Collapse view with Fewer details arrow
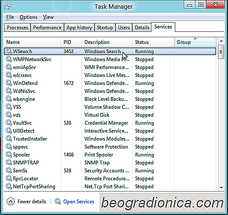 point(10,202)
